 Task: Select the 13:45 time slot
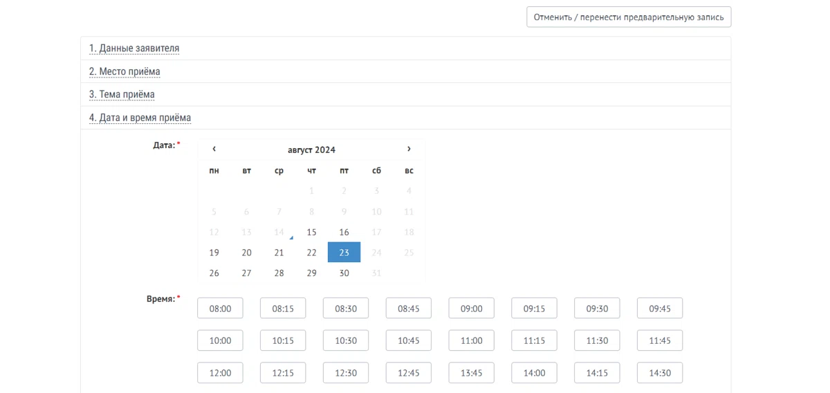point(471,373)
